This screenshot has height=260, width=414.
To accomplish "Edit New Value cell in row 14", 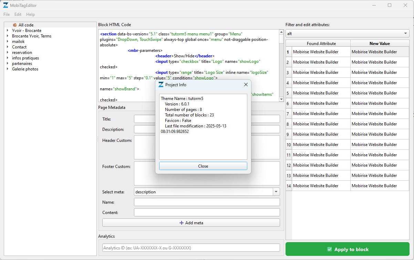I will click(x=380, y=186).
